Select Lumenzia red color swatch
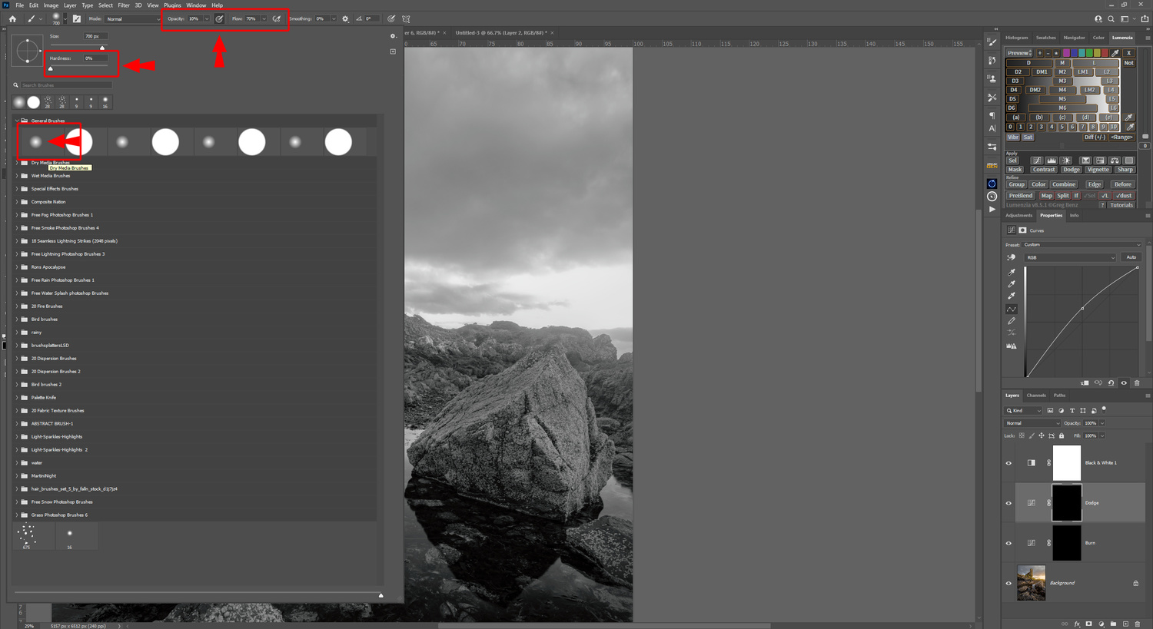This screenshot has width=1153, height=629. (x=1105, y=53)
